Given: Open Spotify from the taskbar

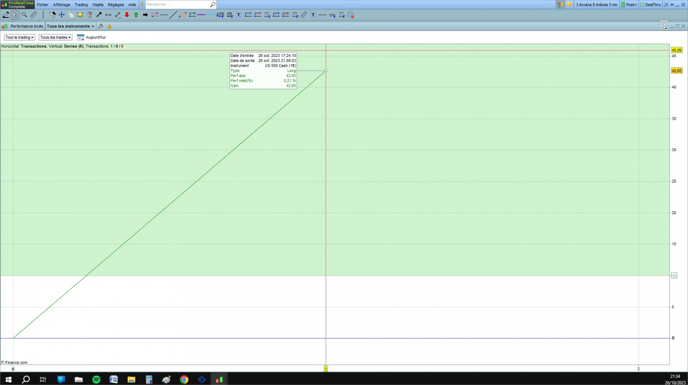Looking at the screenshot, I should pyautogui.click(x=96, y=380).
